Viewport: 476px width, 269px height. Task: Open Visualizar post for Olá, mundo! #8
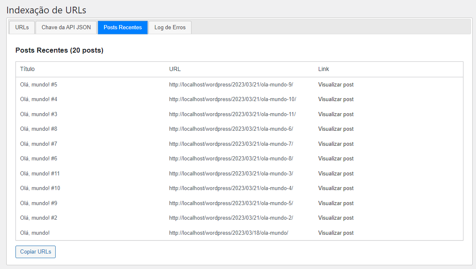(x=336, y=129)
